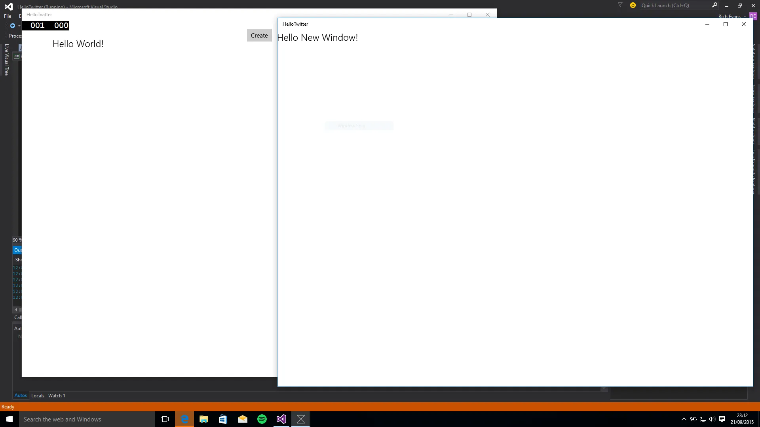
Task: Open the Windows Store taskbar icon
Action: tap(223, 419)
